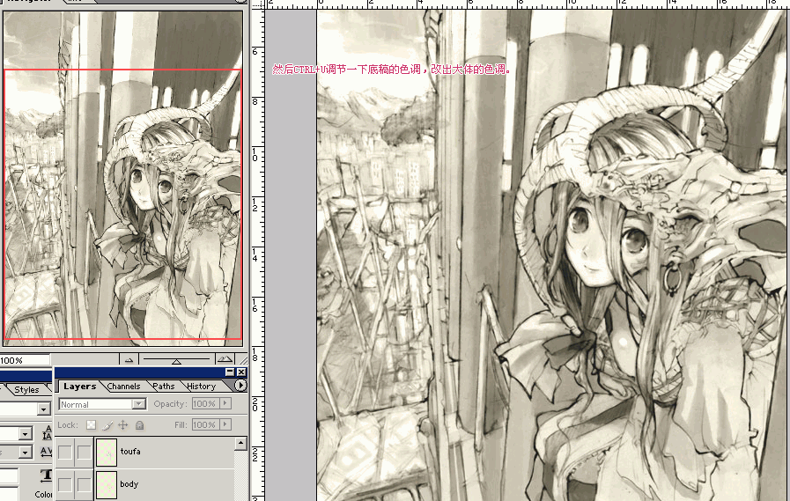The height and width of the screenshot is (501, 790).
Task: Toggle visibility of the toufa layer
Action: pyautogui.click(x=65, y=453)
